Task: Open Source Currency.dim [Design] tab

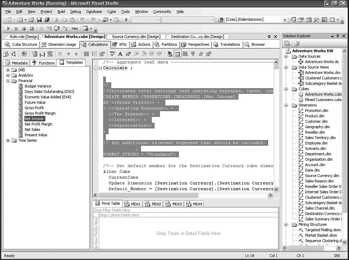Action: tap(136, 37)
